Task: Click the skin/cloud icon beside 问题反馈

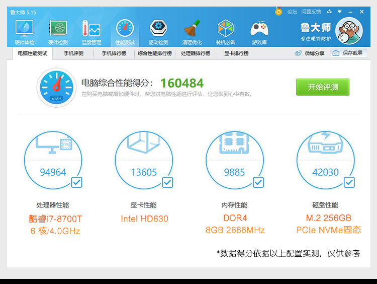Action: (x=329, y=11)
